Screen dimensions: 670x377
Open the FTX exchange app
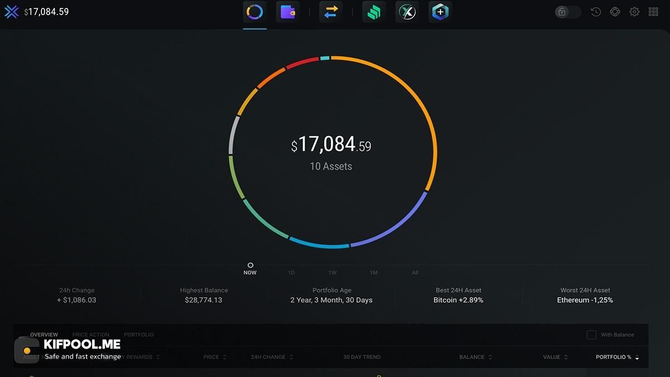point(407,11)
